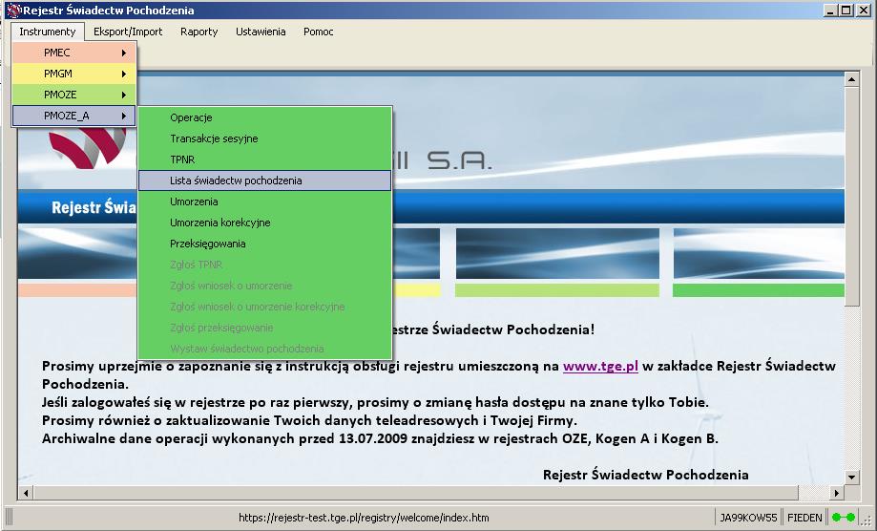Click the horizontal scrollbar thumb

click(x=415, y=493)
